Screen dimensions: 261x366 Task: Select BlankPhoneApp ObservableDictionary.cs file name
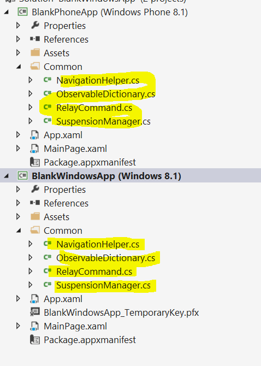coord(106,94)
